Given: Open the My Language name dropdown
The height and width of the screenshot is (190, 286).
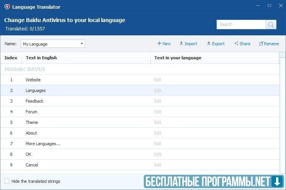Looking at the screenshot, I should [53, 44].
